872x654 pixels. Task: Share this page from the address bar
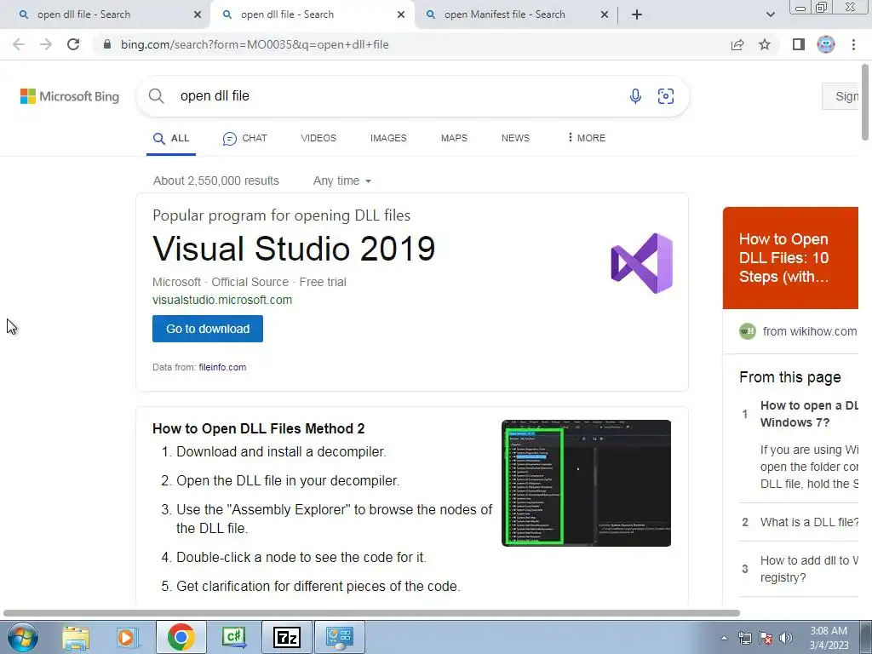pyautogui.click(x=737, y=44)
